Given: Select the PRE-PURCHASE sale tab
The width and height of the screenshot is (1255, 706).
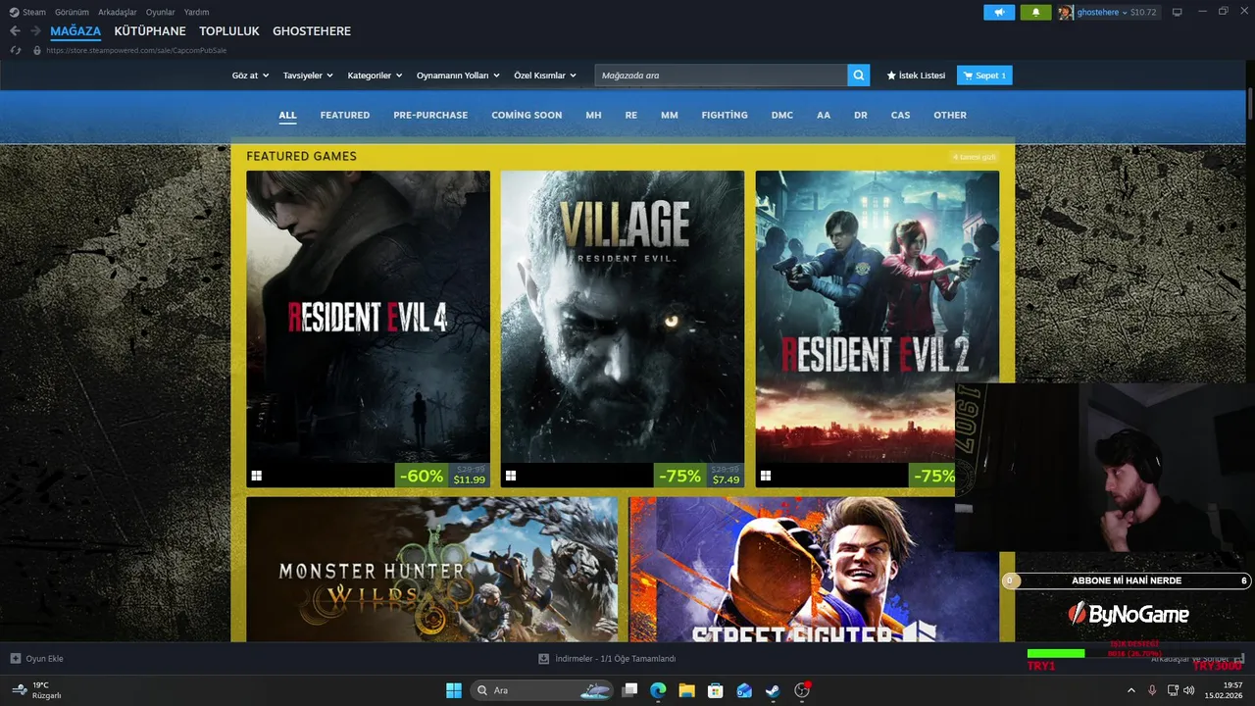Looking at the screenshot, I should [430, 115].
